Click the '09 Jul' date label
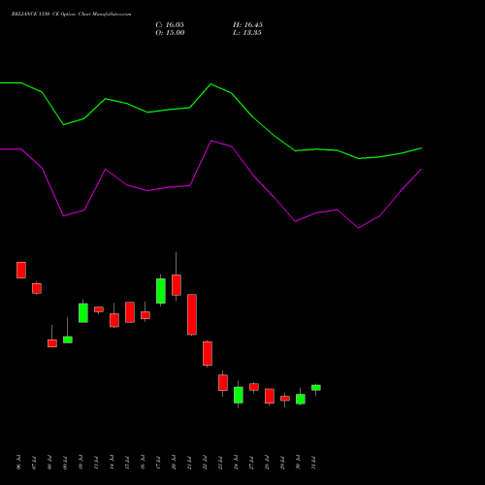The image size is (485, 485). click(x=65, y=462)
